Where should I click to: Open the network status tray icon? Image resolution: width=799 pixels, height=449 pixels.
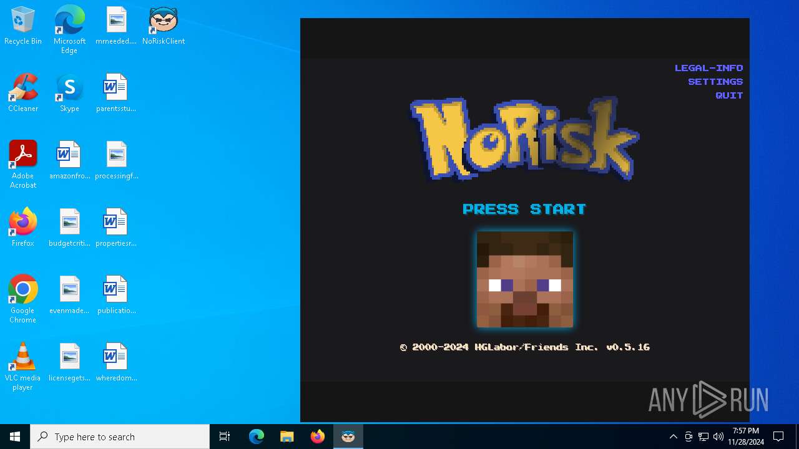(703, 437)
